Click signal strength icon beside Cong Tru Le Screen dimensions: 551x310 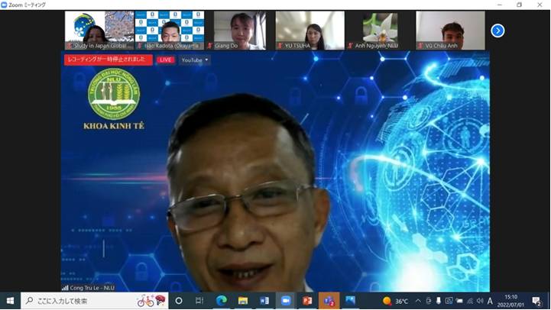65,288
